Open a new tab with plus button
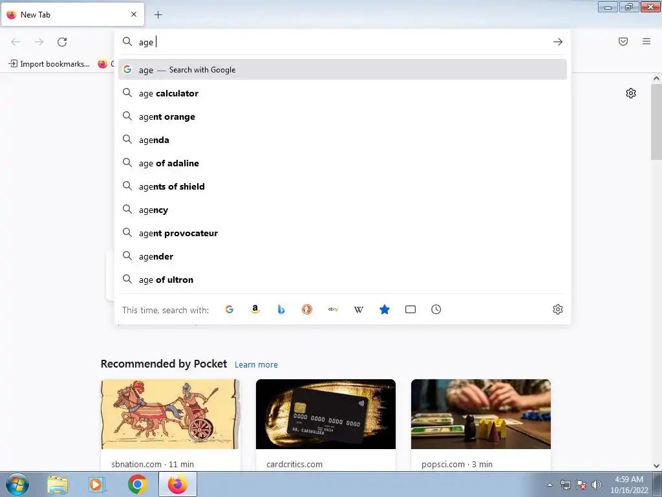662x497 pixels. [x=158, y=15]
